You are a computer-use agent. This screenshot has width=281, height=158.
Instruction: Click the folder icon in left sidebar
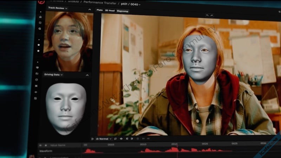click(37, 73)
